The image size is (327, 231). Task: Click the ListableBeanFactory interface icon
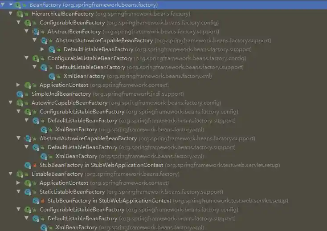coord(20,174)
